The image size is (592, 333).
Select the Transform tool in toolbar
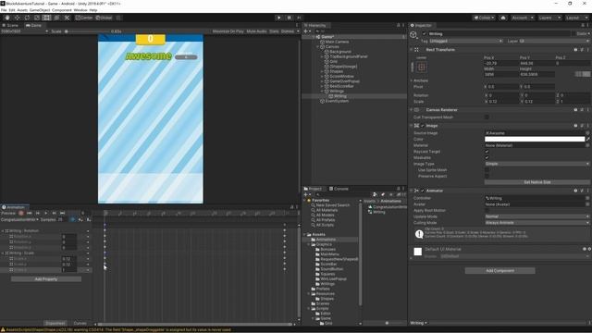coord(56,18)
